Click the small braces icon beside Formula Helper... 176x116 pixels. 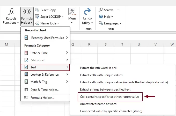(26, 97)
